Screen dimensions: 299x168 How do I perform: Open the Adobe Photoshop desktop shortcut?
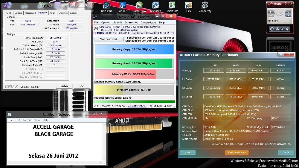(123, 7)
